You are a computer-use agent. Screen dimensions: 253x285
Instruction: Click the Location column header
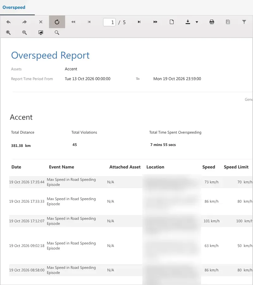(155, 167)
